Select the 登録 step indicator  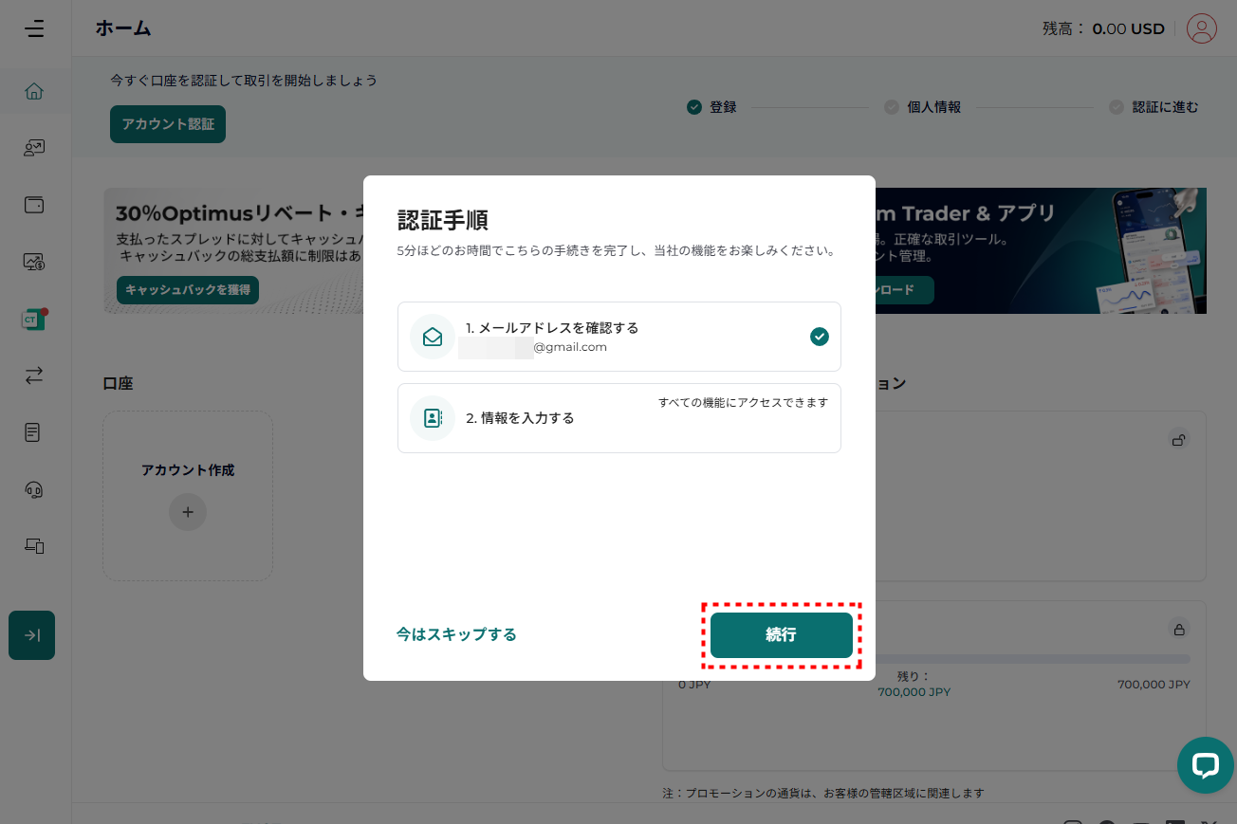(712, 107)
